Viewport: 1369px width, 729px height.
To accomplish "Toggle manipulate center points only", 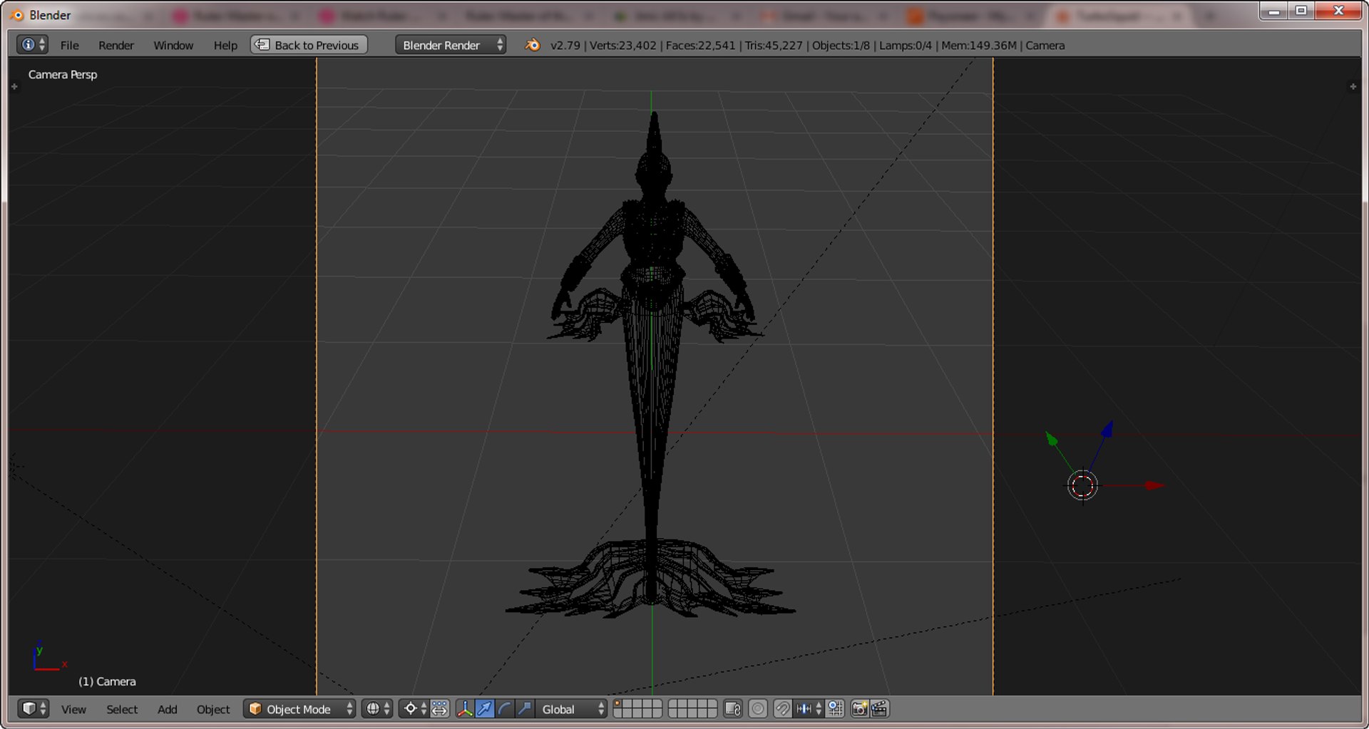I will click(440, 708).
